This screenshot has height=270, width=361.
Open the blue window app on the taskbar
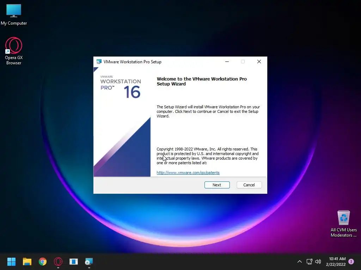coord(74,262)
